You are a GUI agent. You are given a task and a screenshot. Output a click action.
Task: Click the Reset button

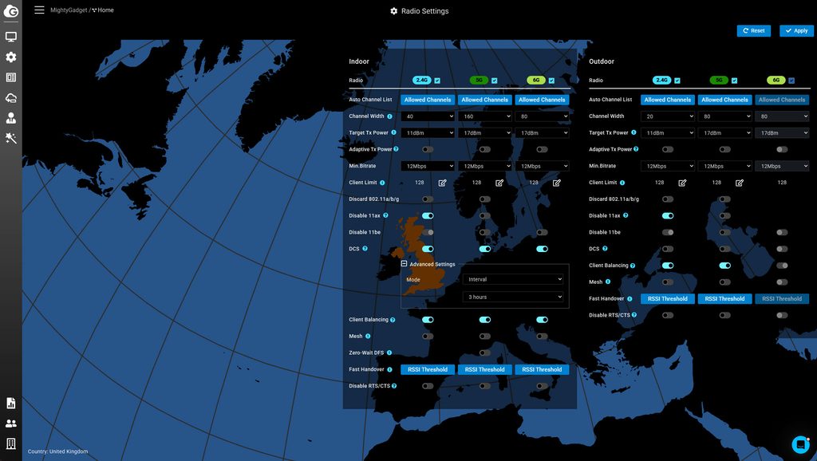753,31
